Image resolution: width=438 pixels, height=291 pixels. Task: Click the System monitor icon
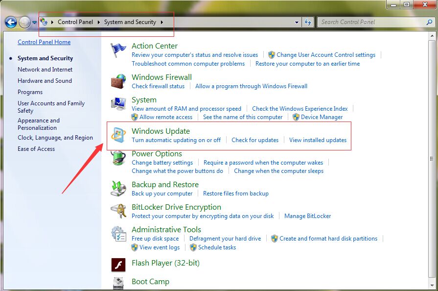[x=118, y=104]
